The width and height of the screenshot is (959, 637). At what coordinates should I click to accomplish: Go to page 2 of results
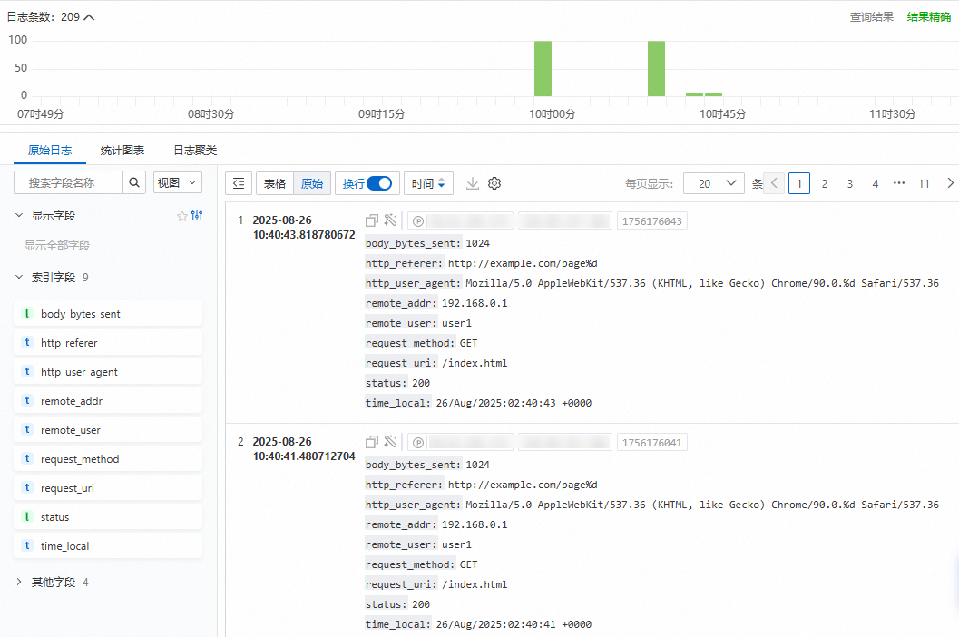pos(825,183)
